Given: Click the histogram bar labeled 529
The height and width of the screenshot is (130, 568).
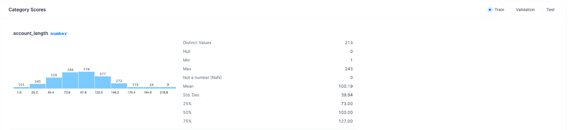Looking at the screenshot, I should pyautogui.click(x=54, y=83).
